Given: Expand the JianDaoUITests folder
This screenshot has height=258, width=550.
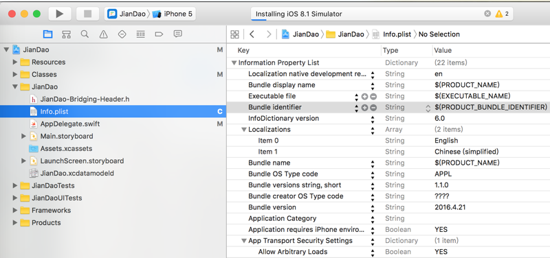Looking at the screenshot, I should click(15, 198).
